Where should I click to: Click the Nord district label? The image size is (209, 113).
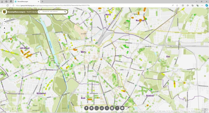pos(108,15)
